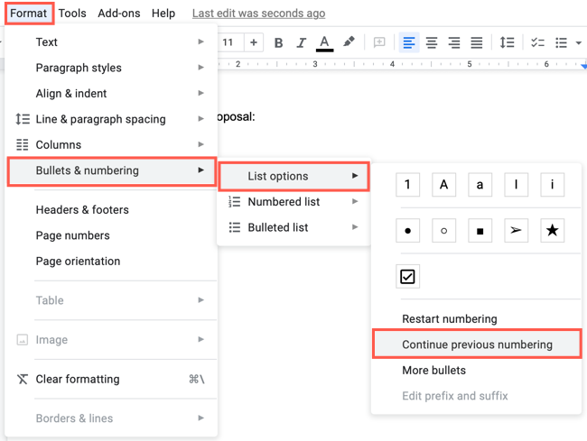The width and height of the screenshot is (587, 441).
Task: Click Continue previous numbering
Action: click(477, 345)
